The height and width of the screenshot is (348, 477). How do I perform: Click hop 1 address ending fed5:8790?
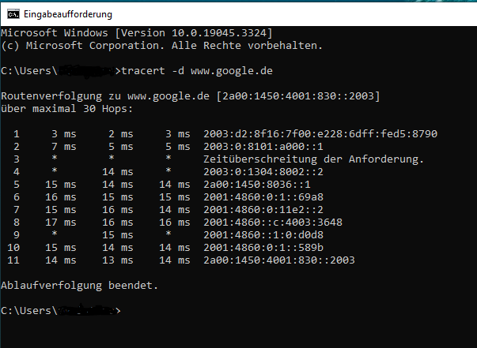point(320,134)
